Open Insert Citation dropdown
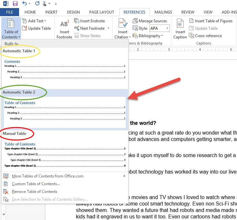This screenshot has height=220, width=237. tap(123, 28)
